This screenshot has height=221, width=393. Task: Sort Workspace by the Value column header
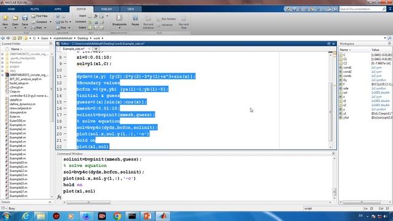click(375, 50)
